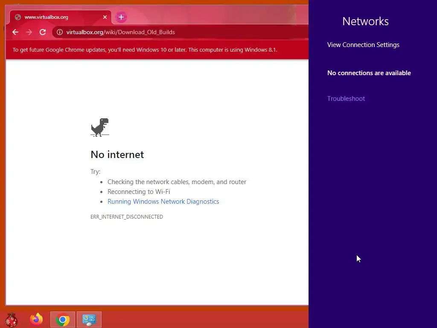
Task: Close the www.virtualbox.org tab
Action: click(x=105, y=17)
